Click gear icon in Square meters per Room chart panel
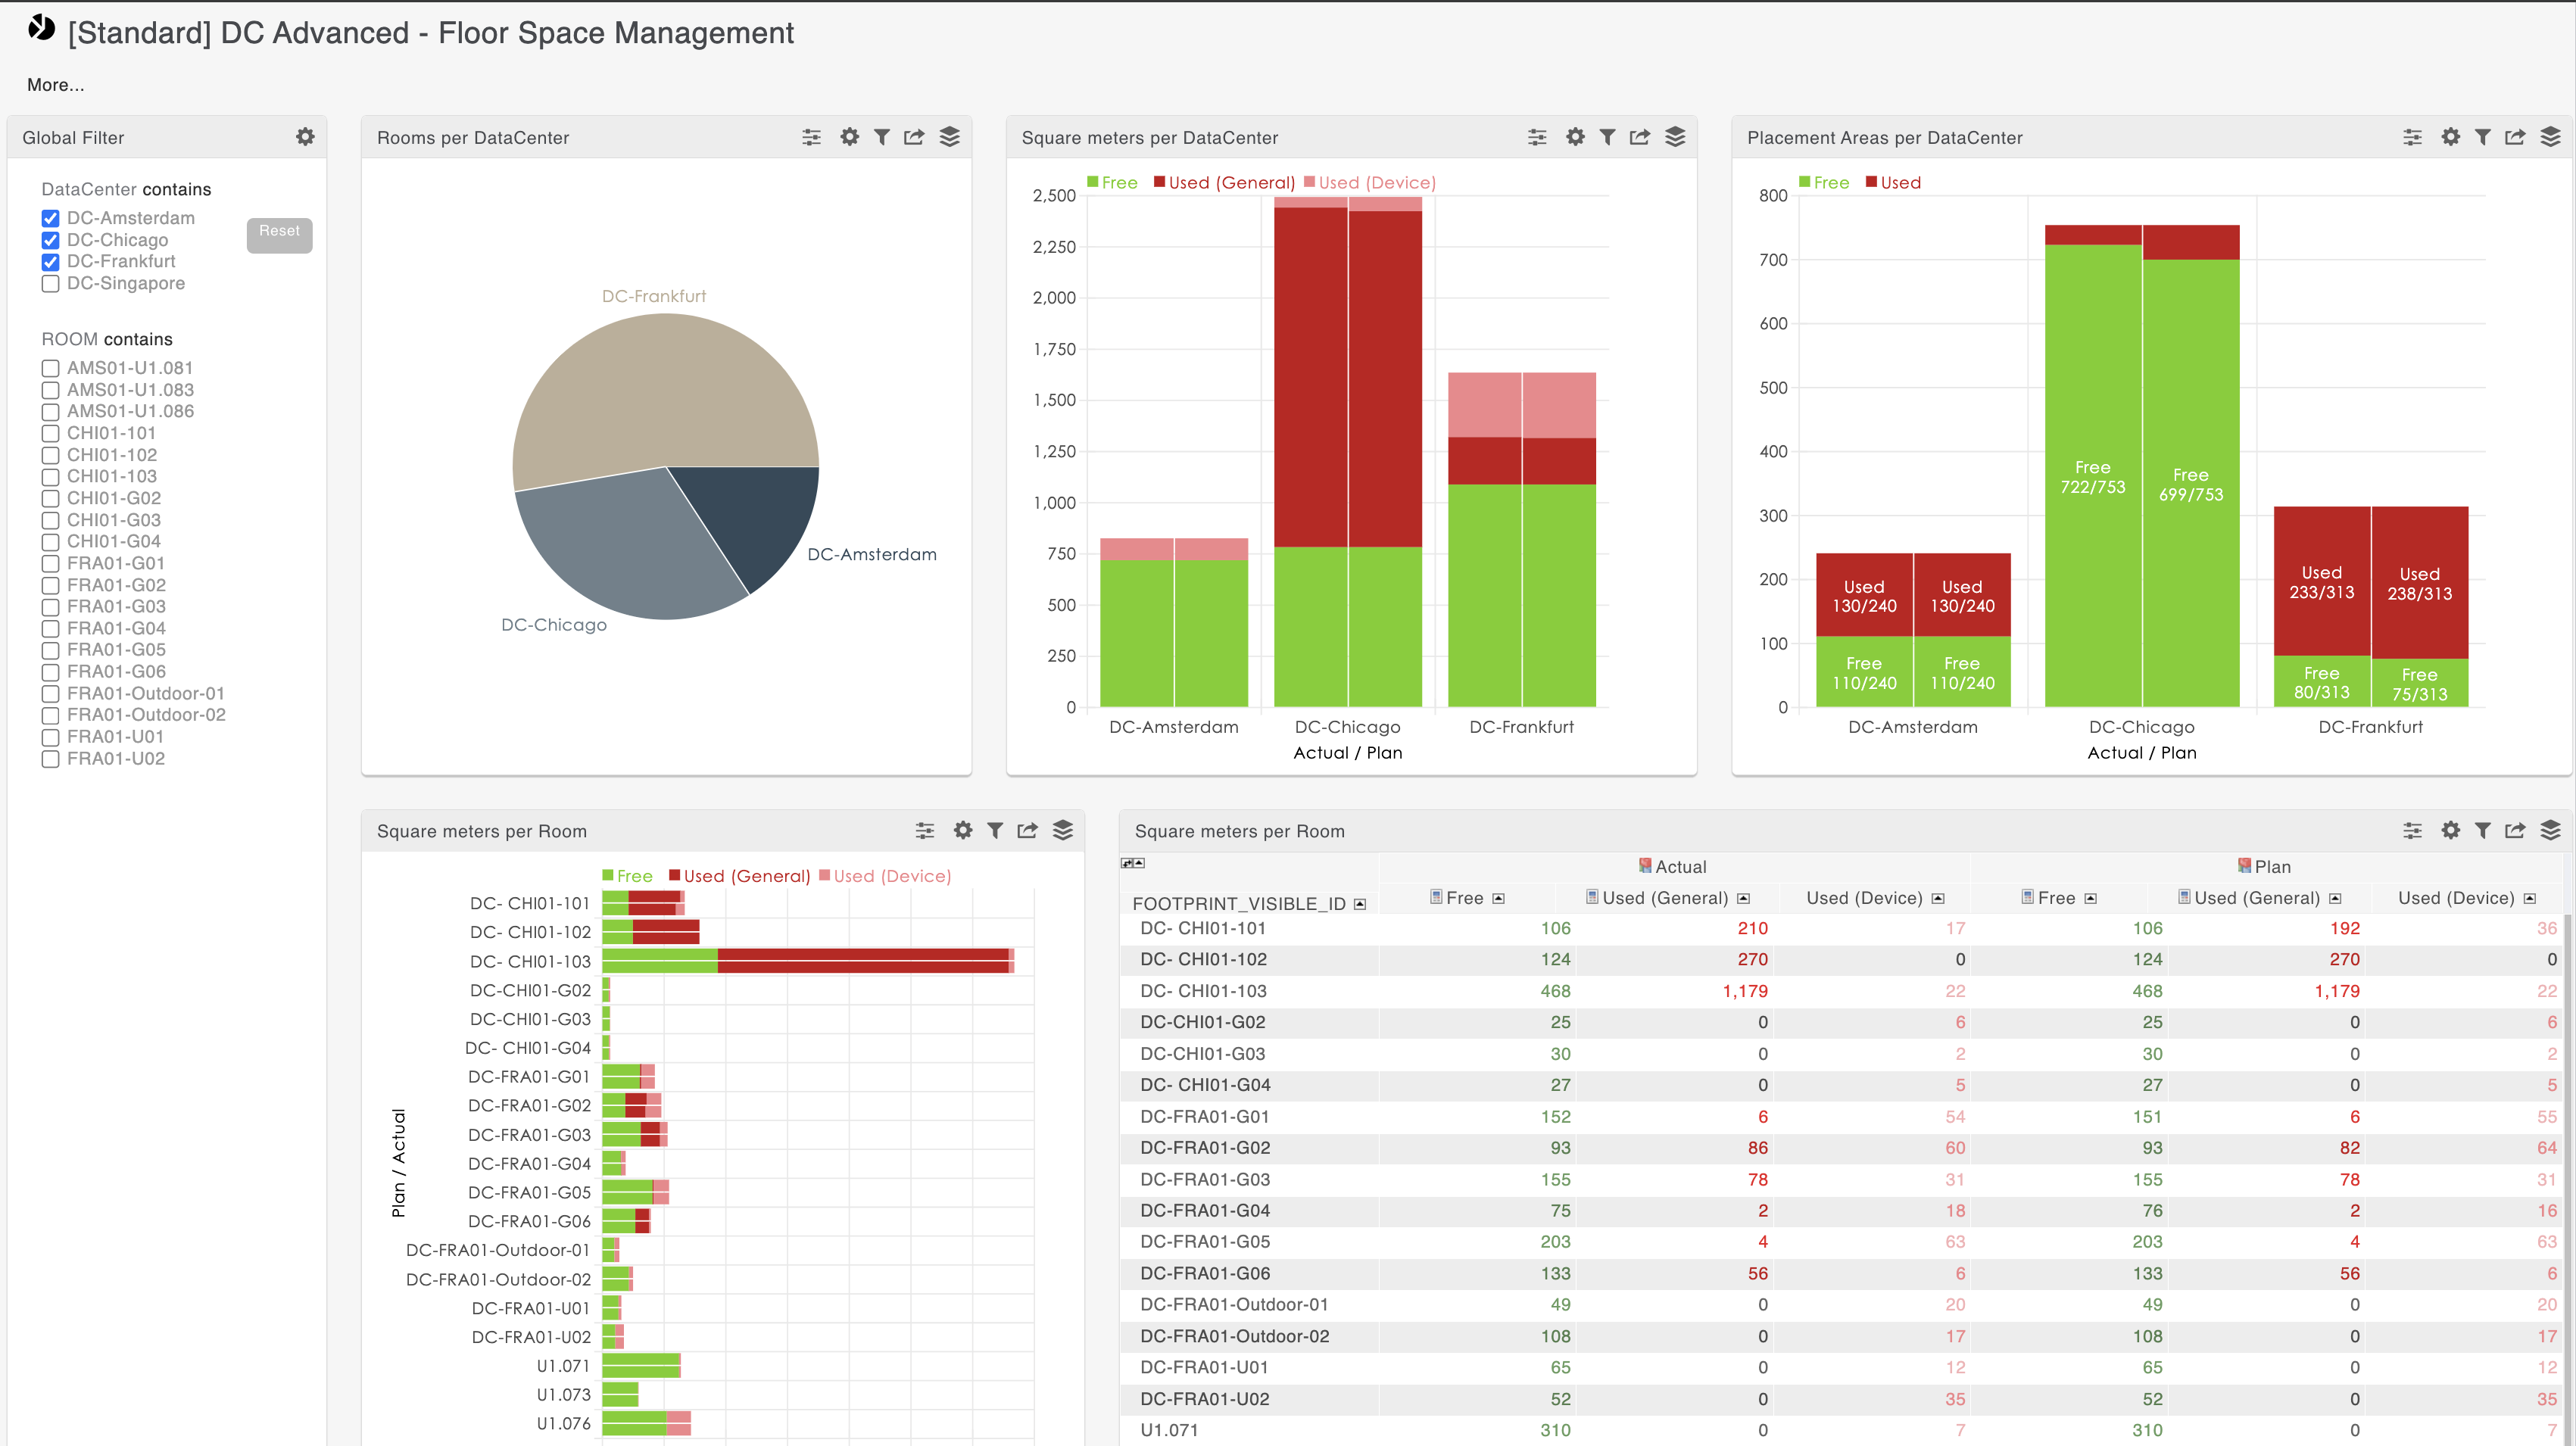The image size is (2576, 1446). pos(962,830)
